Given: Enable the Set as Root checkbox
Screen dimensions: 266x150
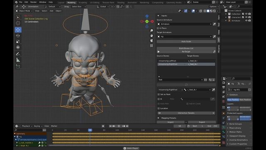Looking at the screenshot, I should click(x=159, y=95).
